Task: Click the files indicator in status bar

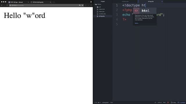Action: 173,103
